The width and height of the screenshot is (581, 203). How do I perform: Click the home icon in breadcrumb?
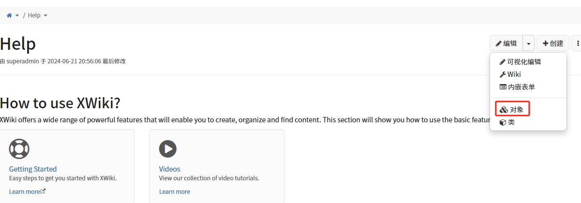click(9, 15)
